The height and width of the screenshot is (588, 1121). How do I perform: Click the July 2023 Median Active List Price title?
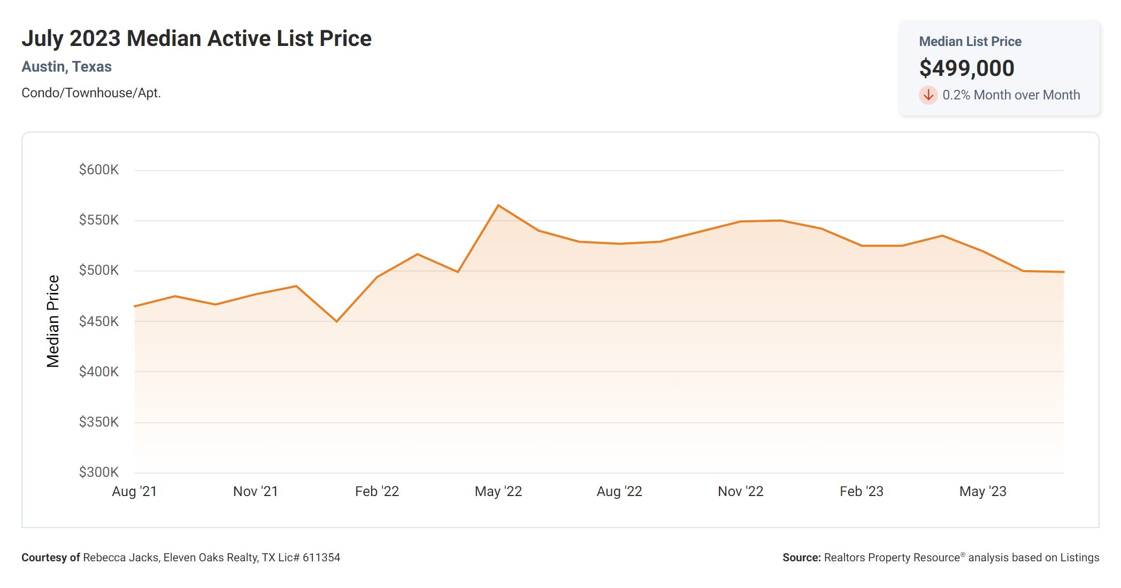tap(196, 38)
